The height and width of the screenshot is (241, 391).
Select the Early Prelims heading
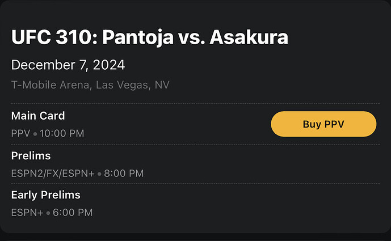click(46, 195)
